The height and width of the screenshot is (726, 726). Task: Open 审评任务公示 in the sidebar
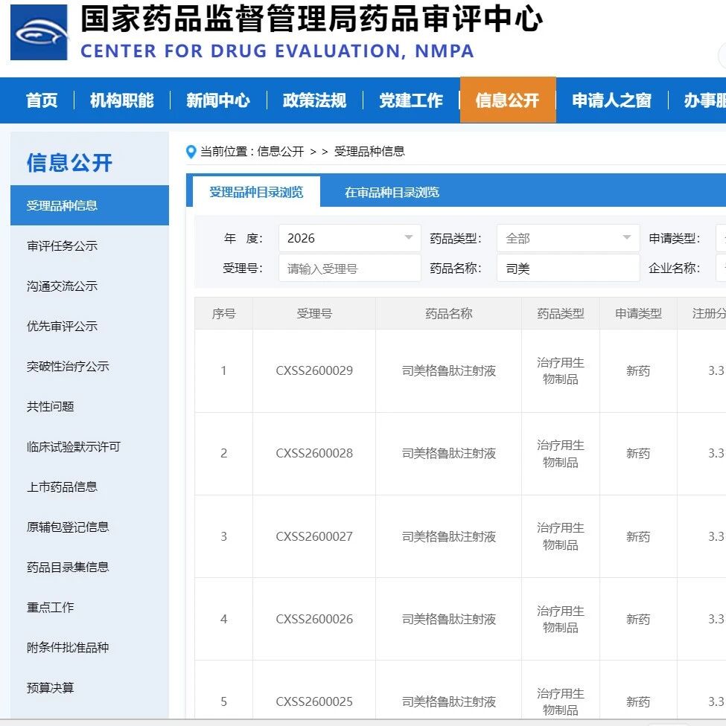63,246
